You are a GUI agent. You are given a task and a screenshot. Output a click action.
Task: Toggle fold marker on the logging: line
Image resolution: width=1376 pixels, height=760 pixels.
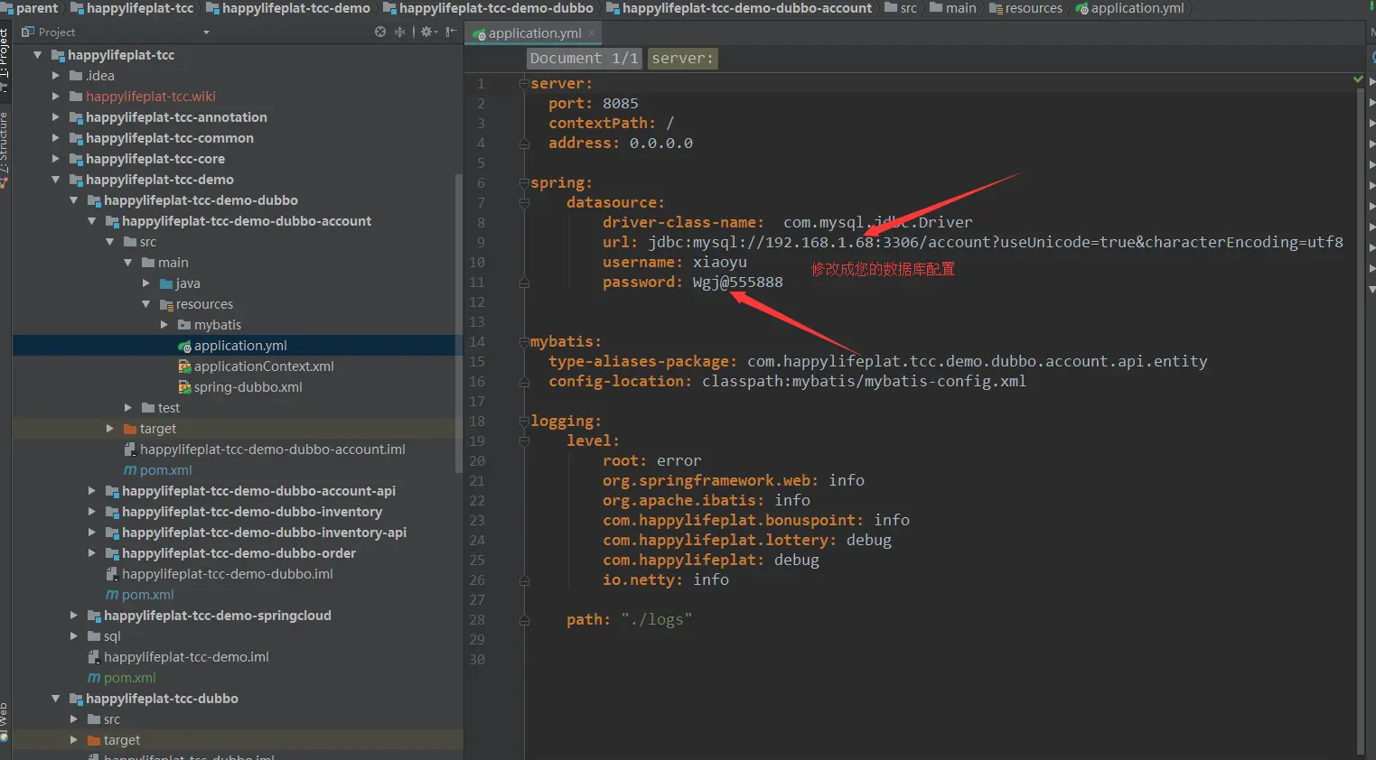pyautogui.click(x=524, y=421)
